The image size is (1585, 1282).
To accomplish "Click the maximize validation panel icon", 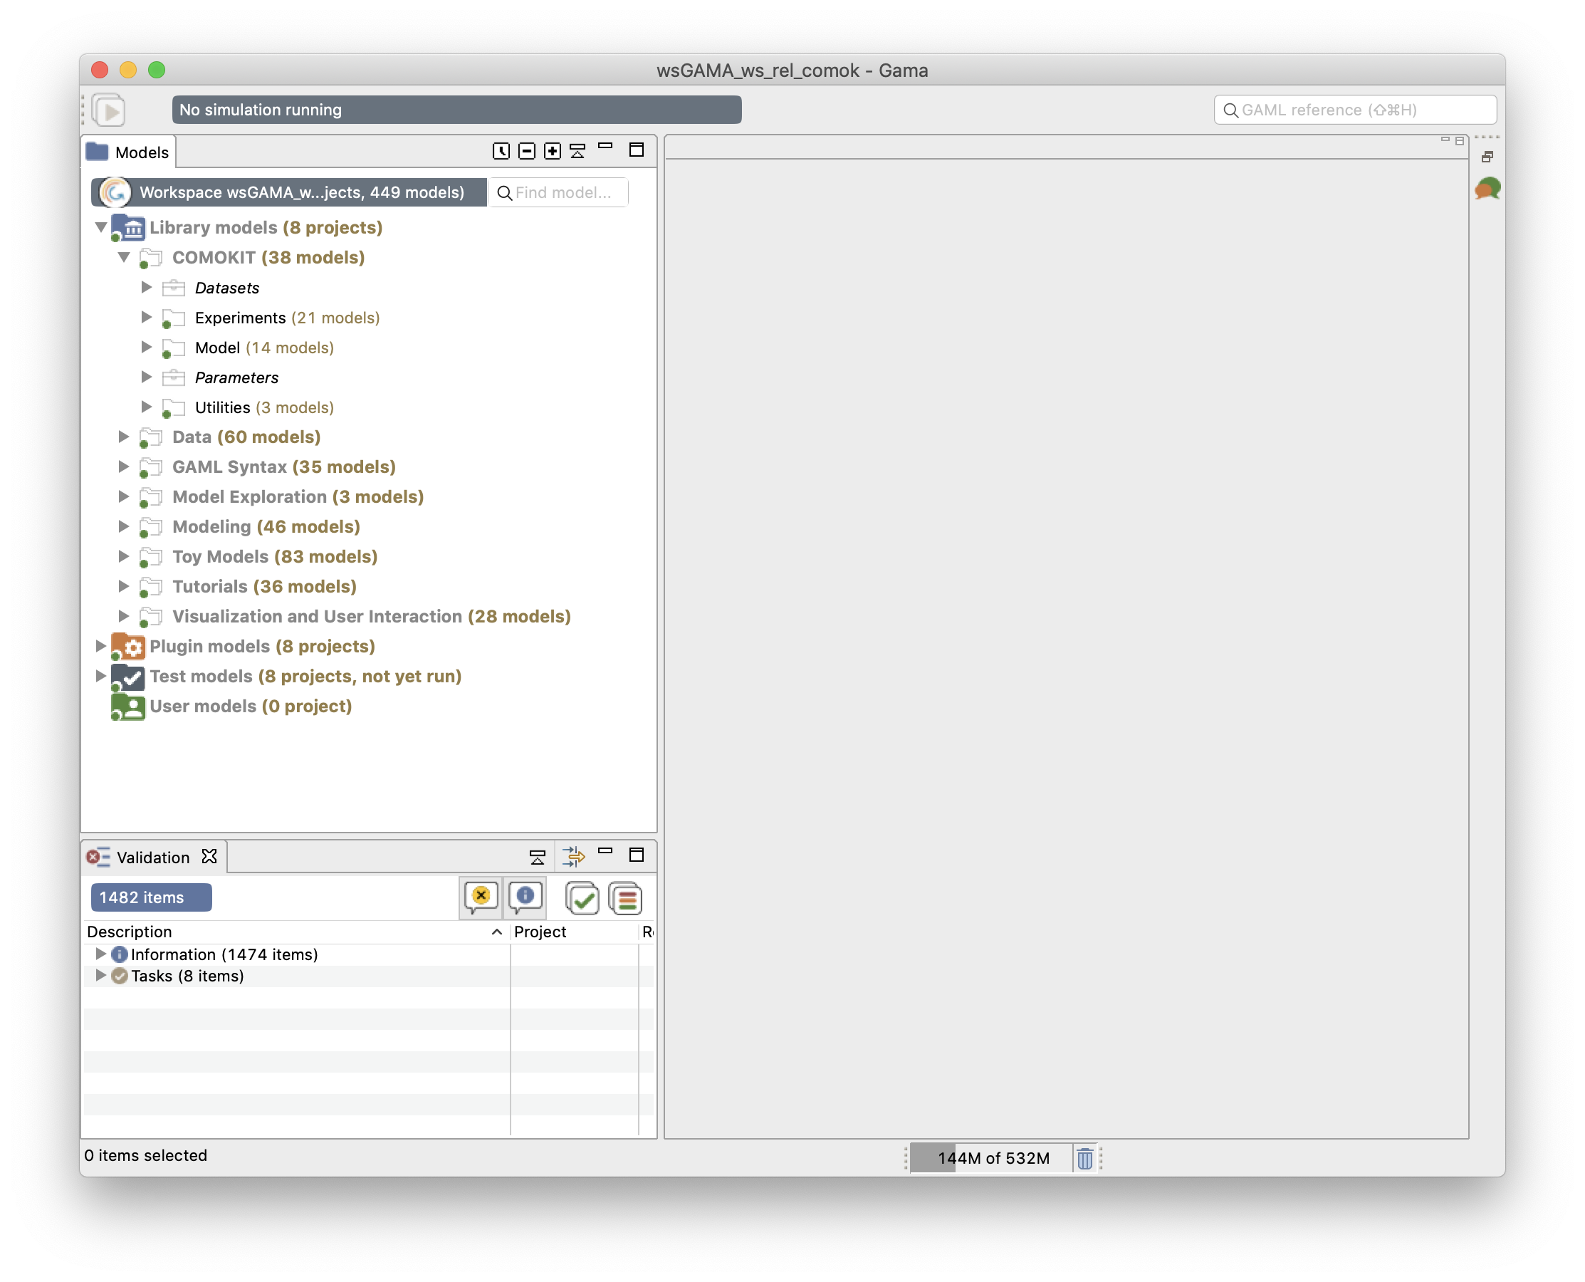I will click(637, 855).
